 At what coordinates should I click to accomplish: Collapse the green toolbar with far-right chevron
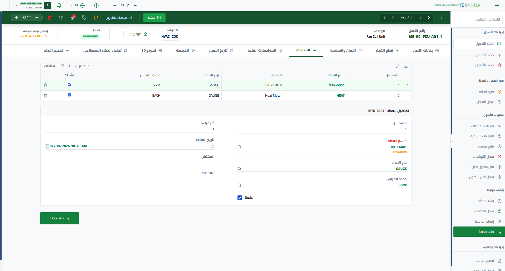pos(441,18)
